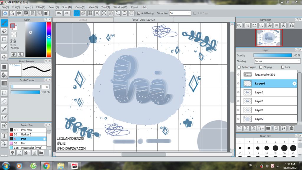Choose the Dot pen tool
Screen dimensions: 302x170
click(x=4, y=47)
